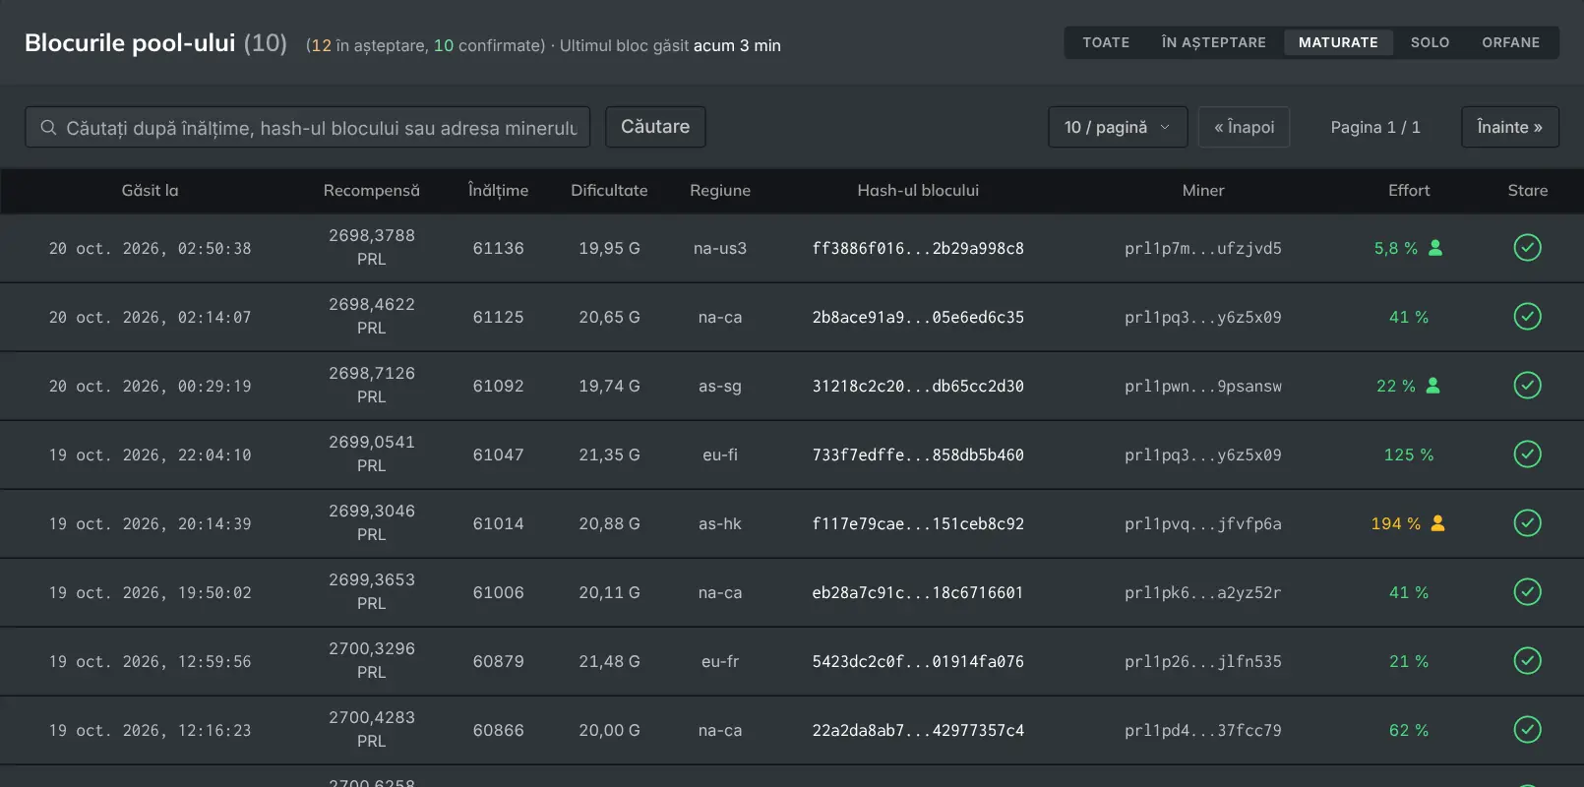Open block hash ff3886f016...2b29a998c8
1584x787 pixels.
918,249
